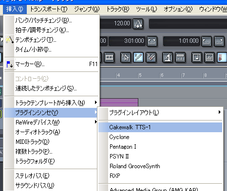Viewport: 227px width, 191px height.
Task: Click measure 7 on the time ruler
Action: coord(183,75)
